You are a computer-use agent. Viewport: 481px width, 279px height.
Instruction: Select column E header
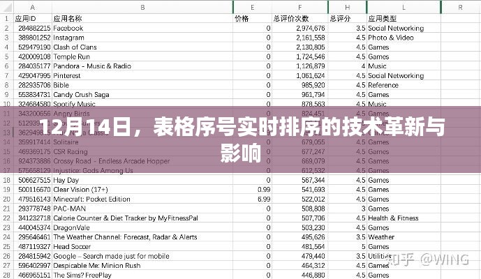pos(253,7)
